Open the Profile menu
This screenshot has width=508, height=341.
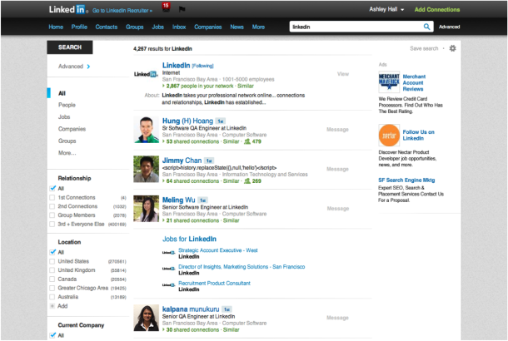[x=79, y=27]
